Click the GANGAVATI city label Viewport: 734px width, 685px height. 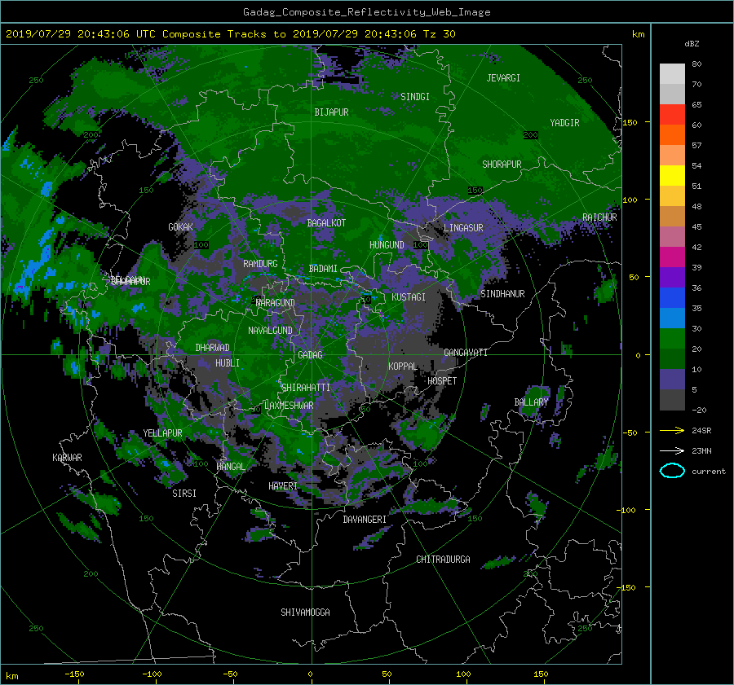pyautogui.click(x=466, y=353)
